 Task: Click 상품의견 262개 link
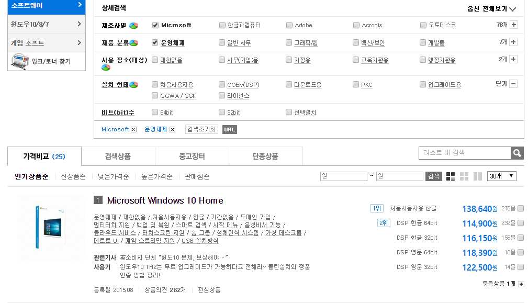click(165, 290)
